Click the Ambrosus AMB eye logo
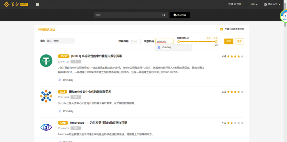This screenshot has height=142, width=287. [46, 127]
